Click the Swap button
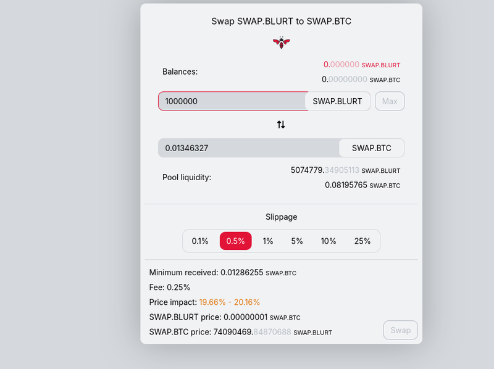 [400, 330]
